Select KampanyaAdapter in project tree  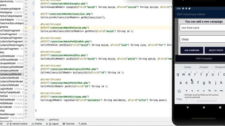click(x=10, y=9)
